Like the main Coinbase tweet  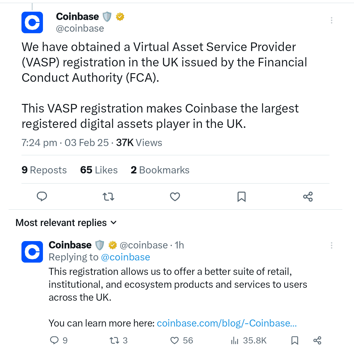175,196
